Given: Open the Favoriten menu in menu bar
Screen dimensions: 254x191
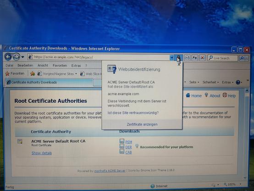Looking at the screenshot, I should point(60,66).
